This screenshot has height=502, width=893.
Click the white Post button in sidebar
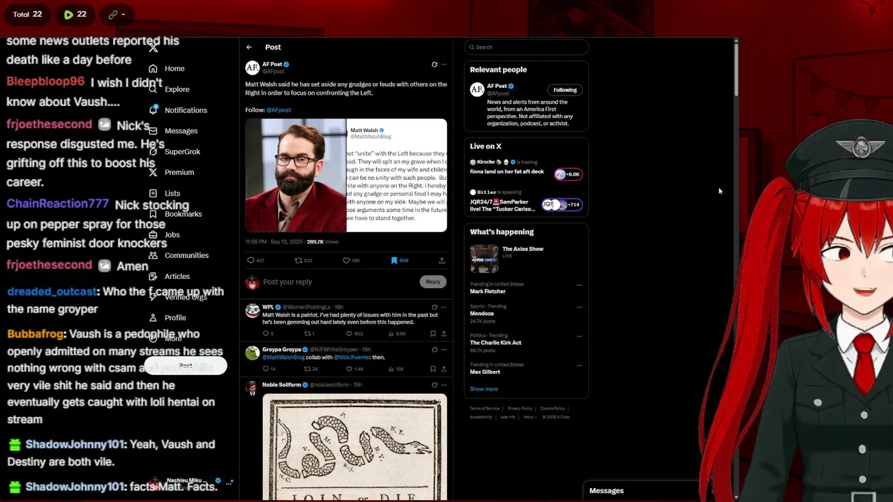point(186,366)
